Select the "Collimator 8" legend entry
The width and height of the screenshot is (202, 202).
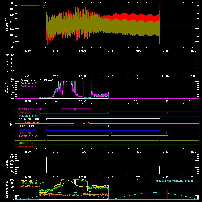[x=28, y=83]
